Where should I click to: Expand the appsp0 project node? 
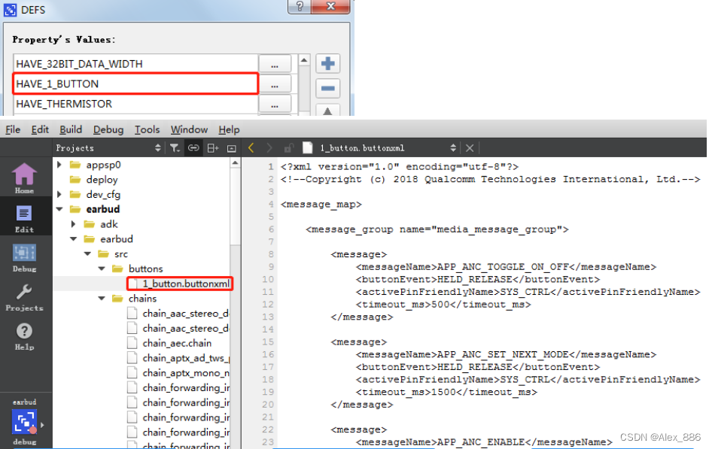tap(59, 165)
